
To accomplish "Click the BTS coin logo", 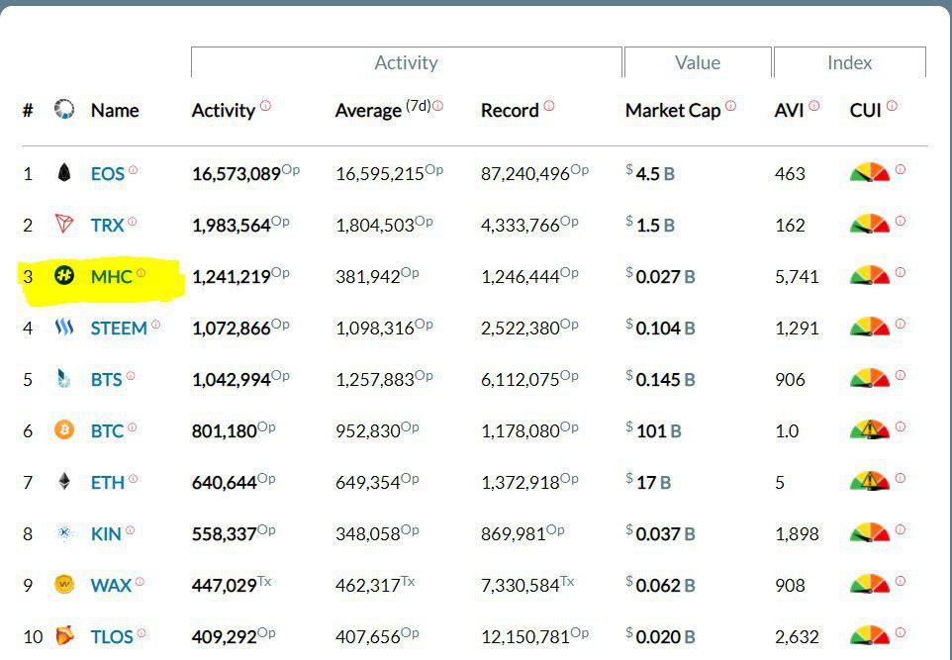I will [63, 379].
